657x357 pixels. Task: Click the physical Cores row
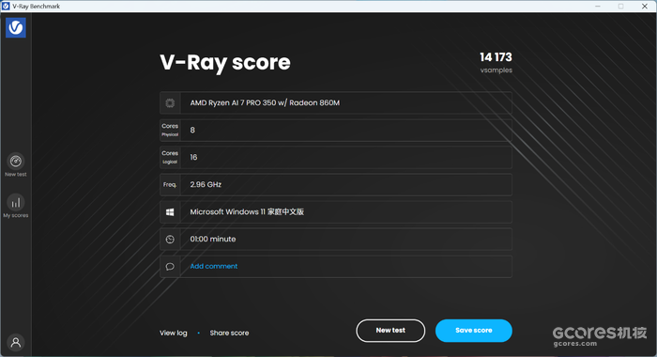click(336, 130)
